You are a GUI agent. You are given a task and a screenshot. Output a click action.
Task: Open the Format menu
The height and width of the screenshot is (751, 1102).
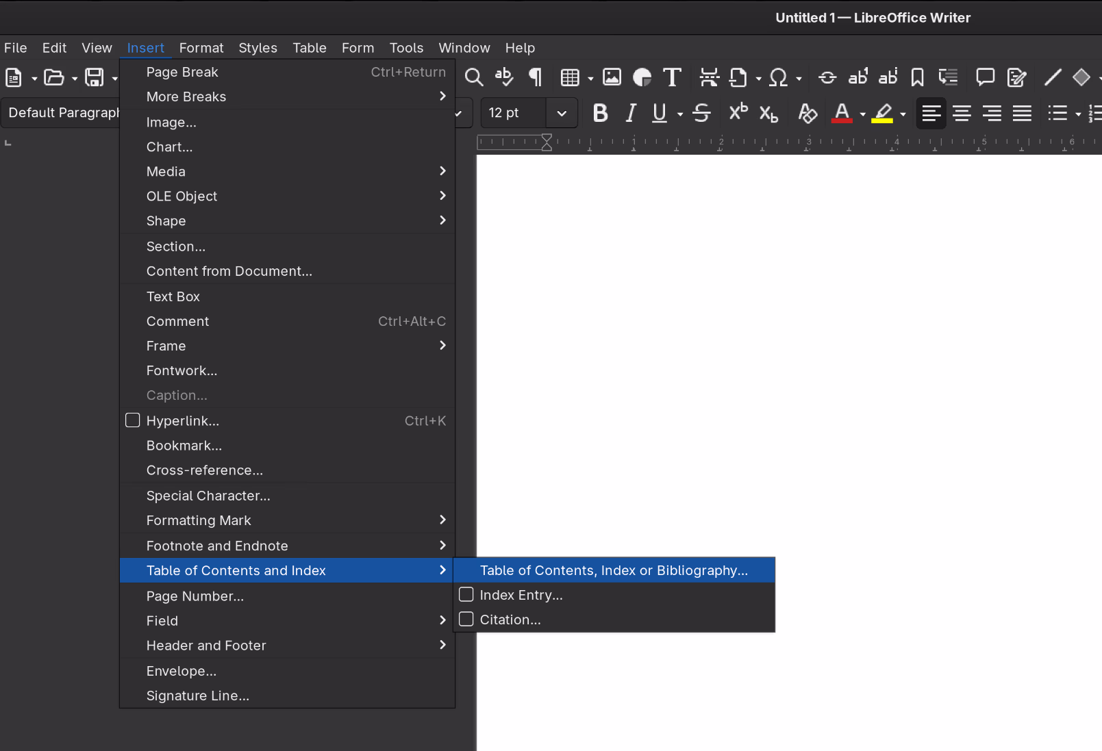coord(201,48)
